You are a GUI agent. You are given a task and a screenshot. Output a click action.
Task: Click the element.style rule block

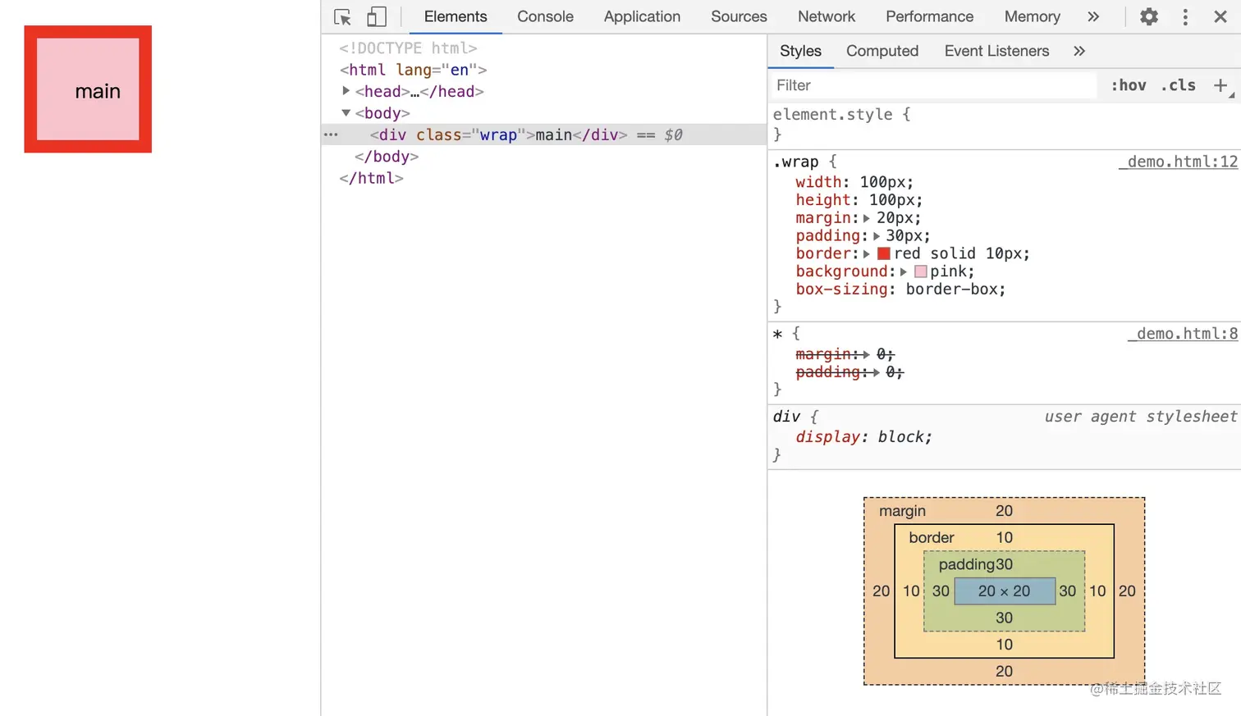coord(1004,124)
